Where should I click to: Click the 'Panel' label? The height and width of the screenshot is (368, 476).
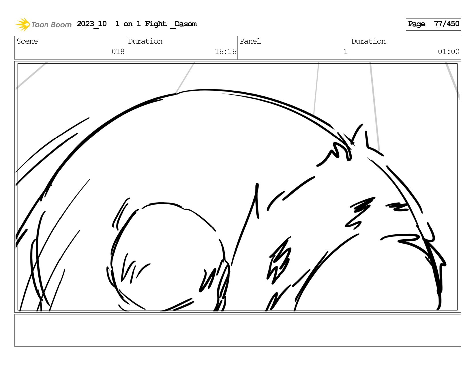(250, 41)
